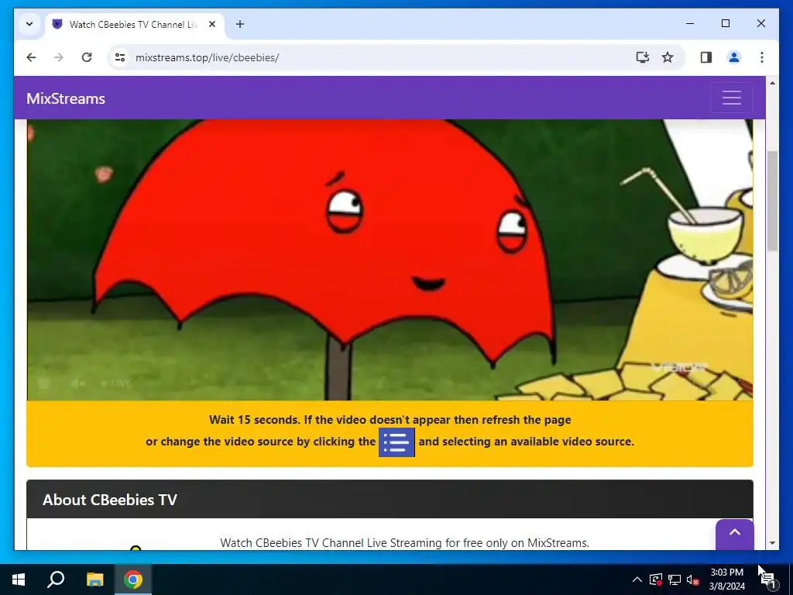The height and width of the screenshot is (595, 793).
Task: Click the address bar URL mixstreams.top/live/cbeebies/
Action: pyautogui.click(x=208, y=57)
